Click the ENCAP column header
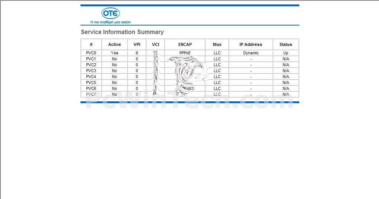The height and width of the screenshot is (199, 379). tap(185, 44)
